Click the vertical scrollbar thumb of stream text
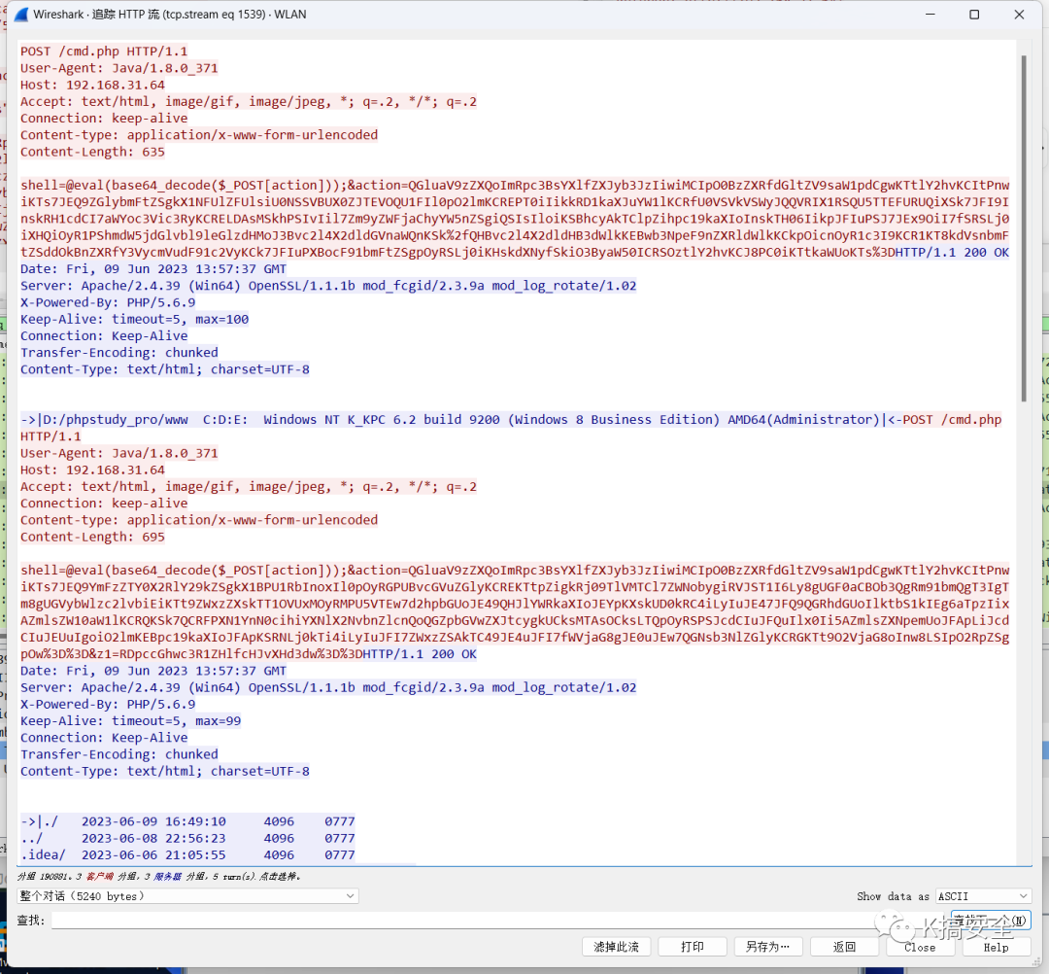Viewport: 1049px width, 974px height. pos(1024,227)
